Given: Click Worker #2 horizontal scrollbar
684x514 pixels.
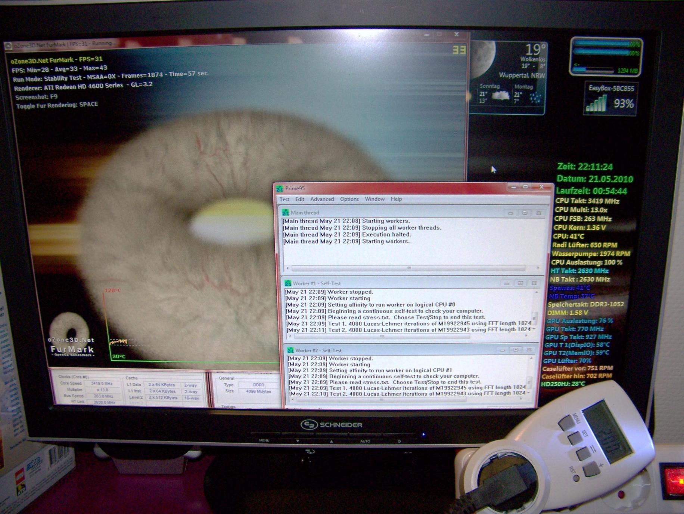Looking at the screenshot, I should (407, 399).
